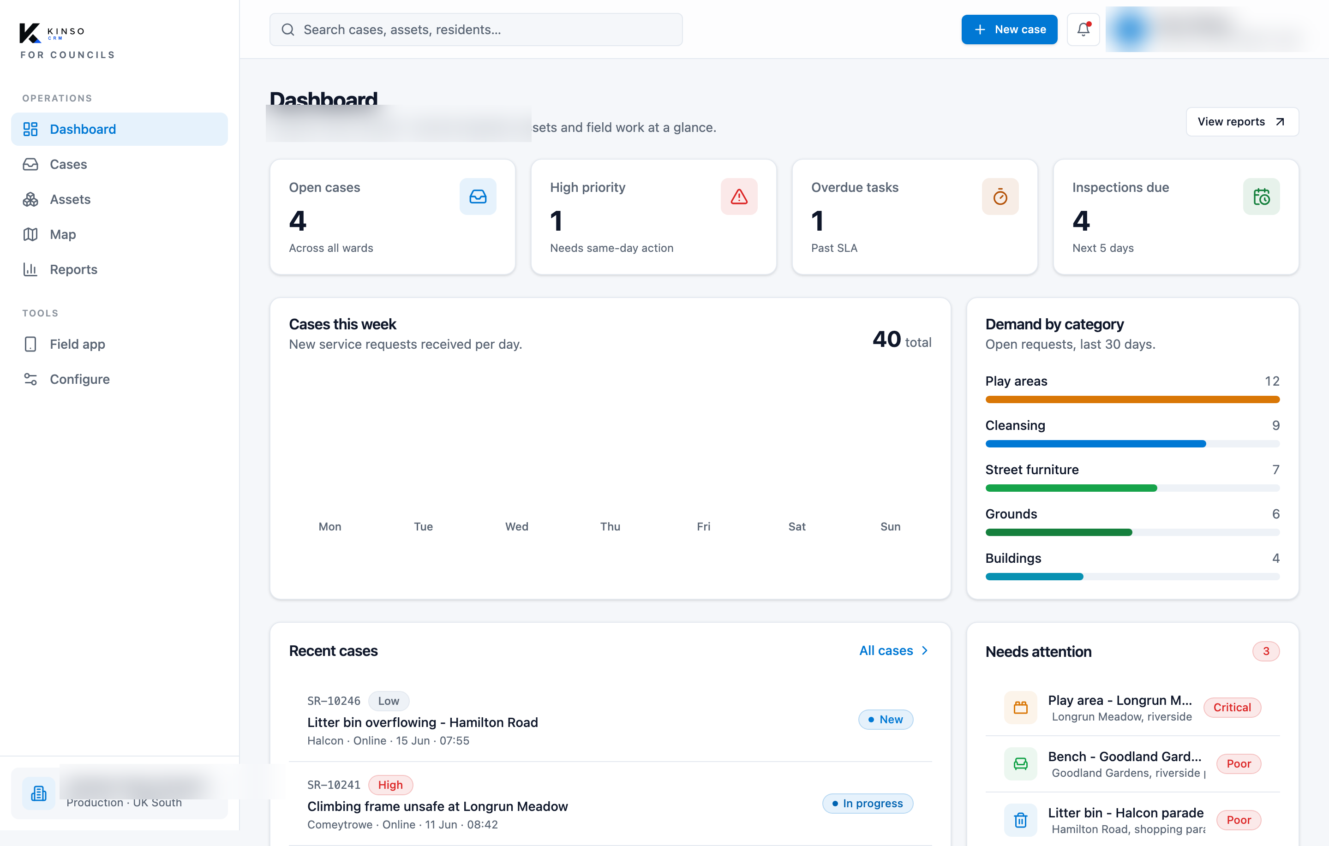
Task: Open Reports from sidebar
Action: click(x=119, y=269)
